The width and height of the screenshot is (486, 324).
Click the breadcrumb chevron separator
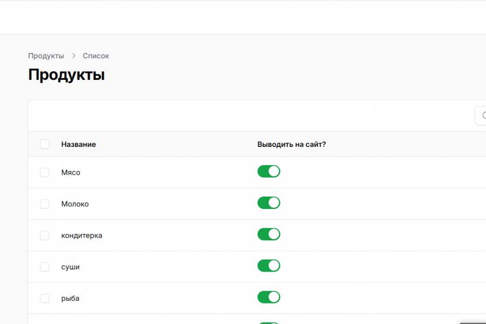point(73,56)
